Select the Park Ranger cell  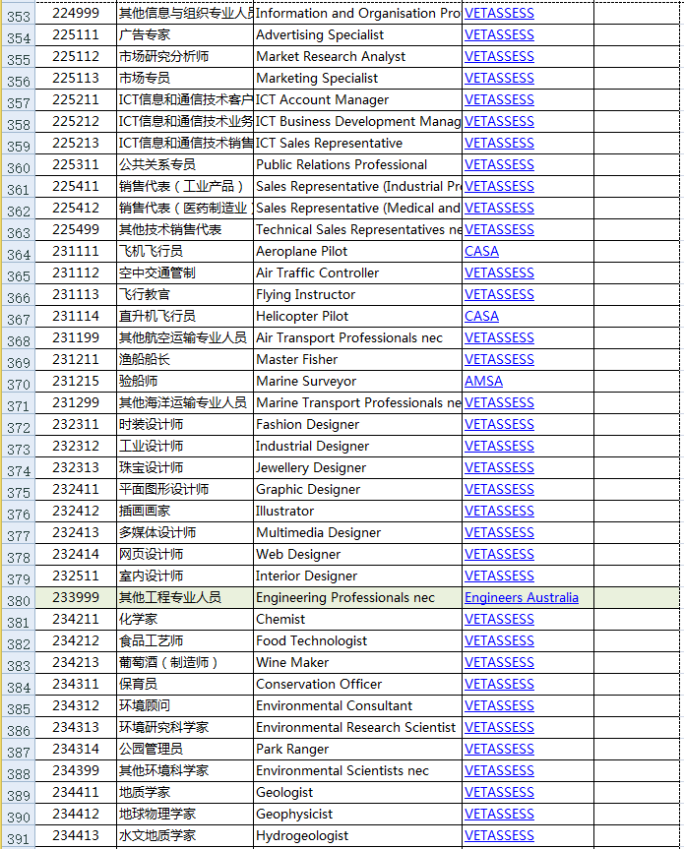[x=357, y=750]
